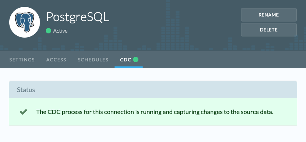Click the green Active status dot
This screenshot has height=142, width=306.
[48, 31]
